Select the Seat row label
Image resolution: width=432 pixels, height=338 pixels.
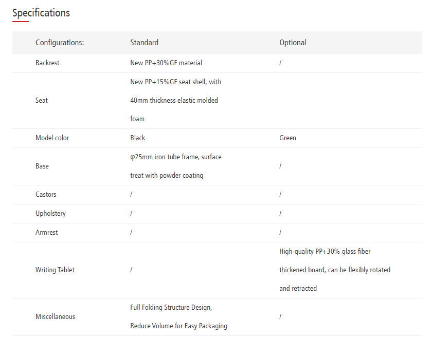42,100
